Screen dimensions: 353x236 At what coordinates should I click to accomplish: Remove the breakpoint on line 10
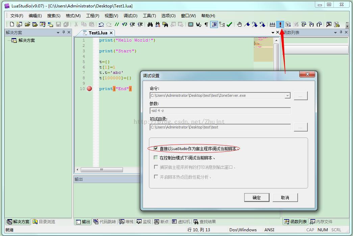(90, 89)
